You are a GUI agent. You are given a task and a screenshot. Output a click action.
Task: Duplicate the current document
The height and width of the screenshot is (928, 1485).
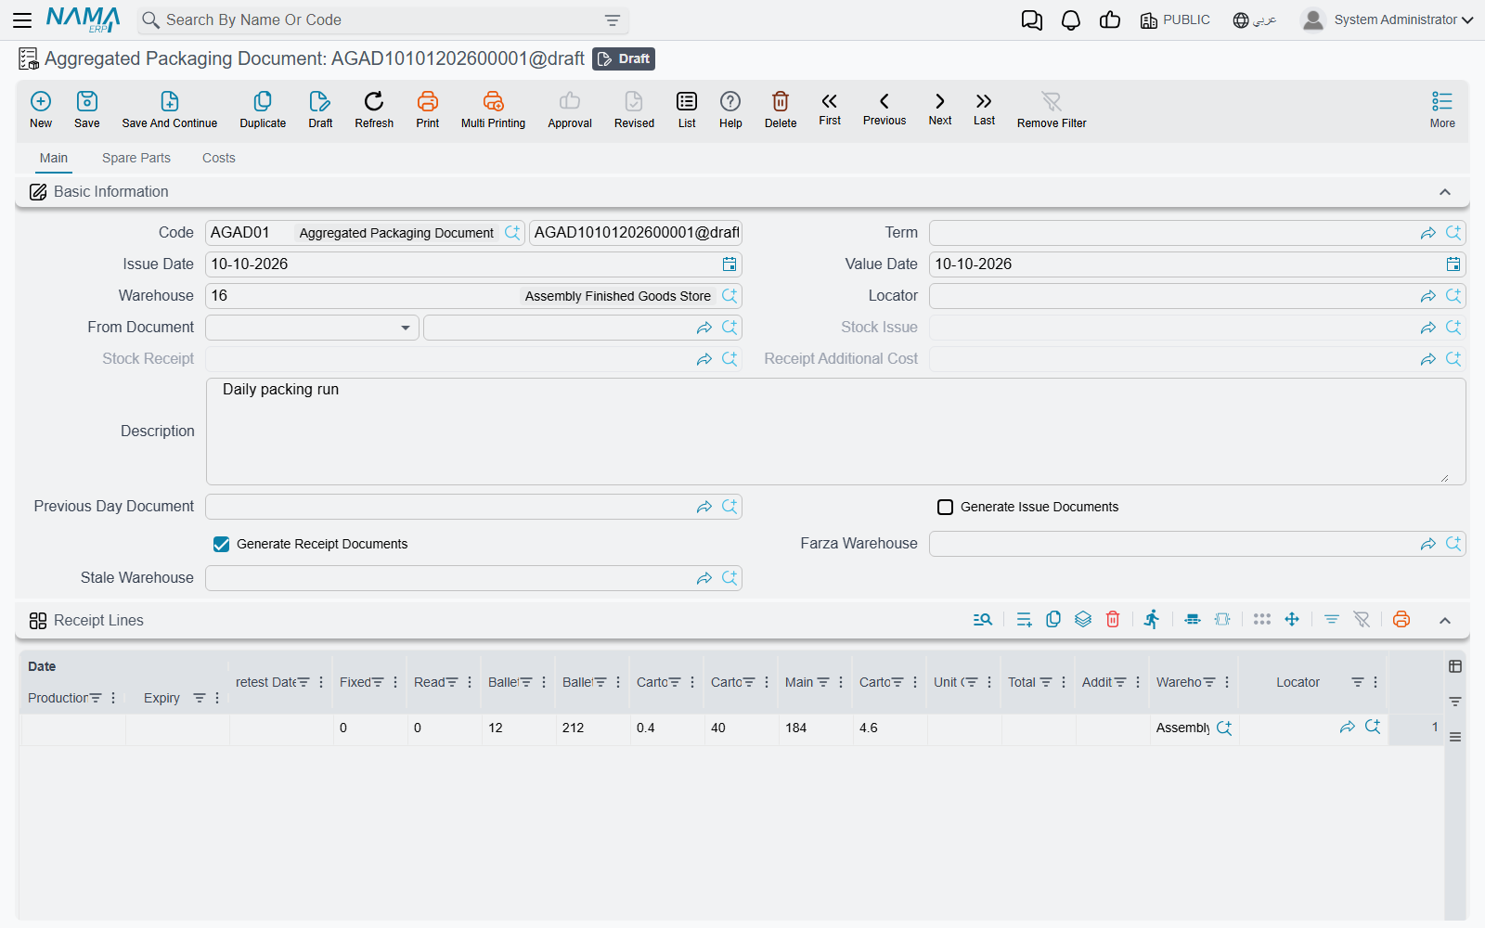(x=263, y=110)
